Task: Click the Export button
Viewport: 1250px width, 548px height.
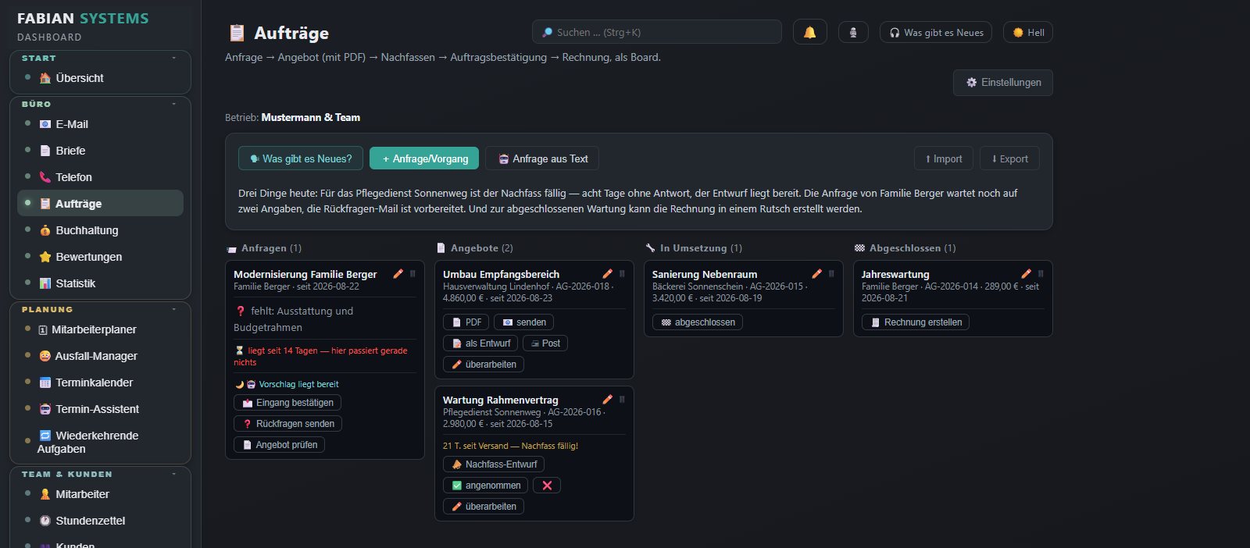Action: [1009, 158]
